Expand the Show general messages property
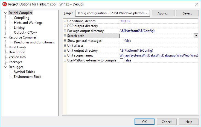Viewport: 201px width, 127px height. point(65,41)
